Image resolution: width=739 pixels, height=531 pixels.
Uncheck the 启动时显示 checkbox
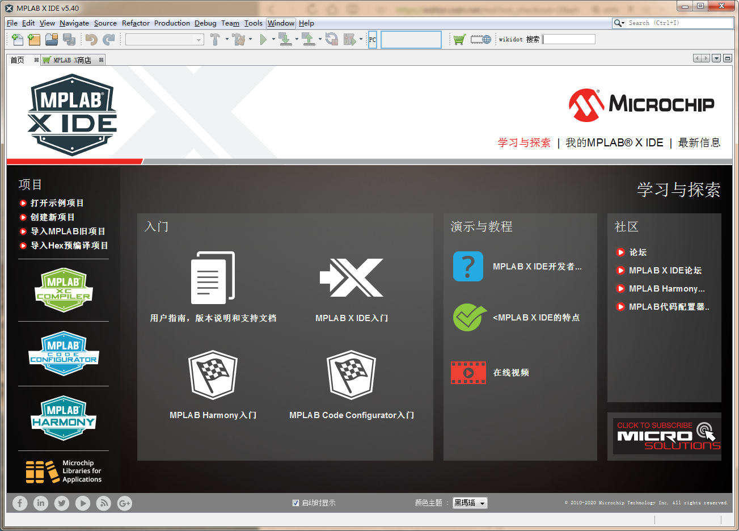click(296, 503)
